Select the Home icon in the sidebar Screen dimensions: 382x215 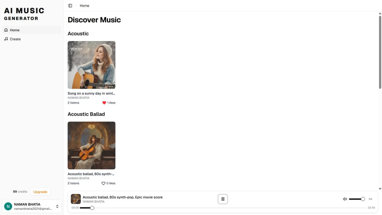pyautogui.click(x=6, y=30)
